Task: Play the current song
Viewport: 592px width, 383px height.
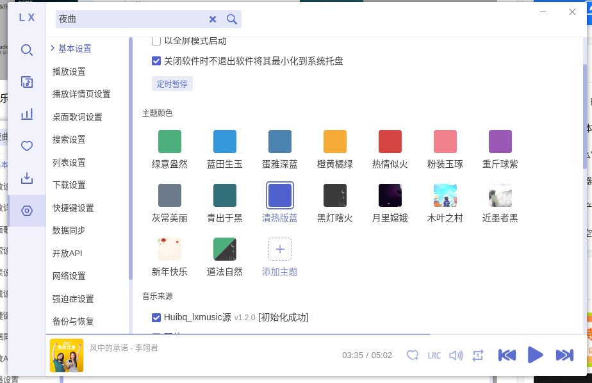Action: (535, 355)
